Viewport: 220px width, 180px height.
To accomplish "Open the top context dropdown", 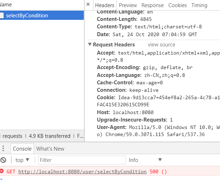I will click(x=22, y=160).
